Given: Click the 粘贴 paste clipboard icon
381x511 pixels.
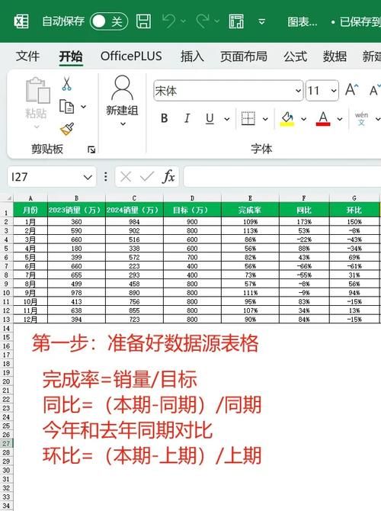Looking at the screenshot, I should pos(37,90).
